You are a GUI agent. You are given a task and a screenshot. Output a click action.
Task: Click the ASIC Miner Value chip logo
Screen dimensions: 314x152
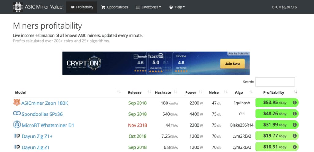(18, 7)
